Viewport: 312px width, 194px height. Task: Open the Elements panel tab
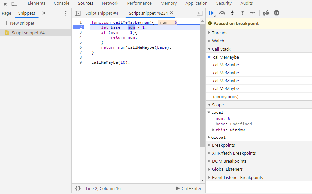(x=37, y=3)
